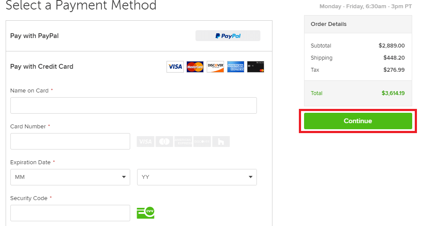423x226 pixels.
Task: Click the green Continue button
Action: [358, 121]
